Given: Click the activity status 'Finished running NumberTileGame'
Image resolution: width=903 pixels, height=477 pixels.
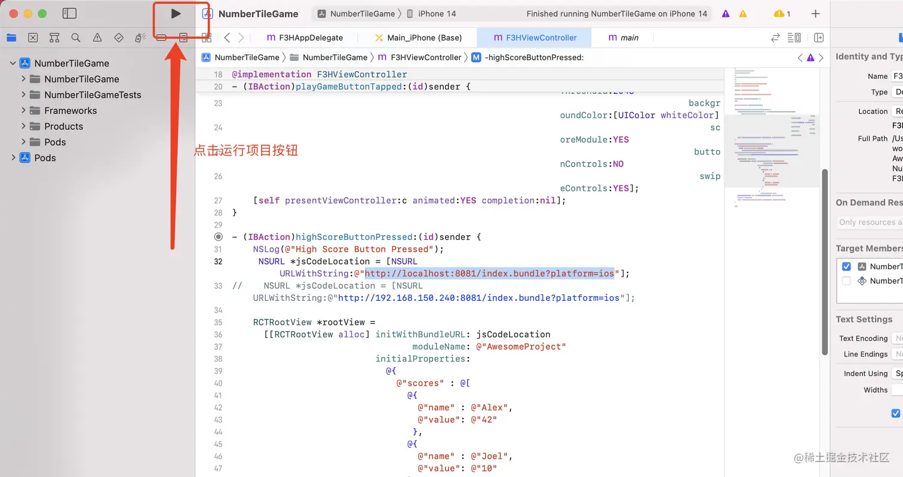Looking at the screenshot, I should (x=617, y=14).
